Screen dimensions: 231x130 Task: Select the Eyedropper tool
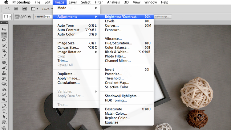[4, 56]
